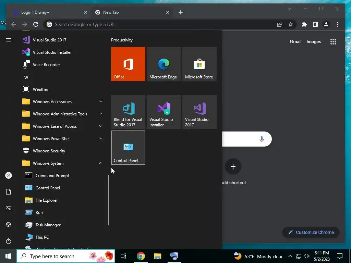This screenshot has width=351, height=263.
Task: Open Visual Studio 2017 in app list
Action: 62,40
